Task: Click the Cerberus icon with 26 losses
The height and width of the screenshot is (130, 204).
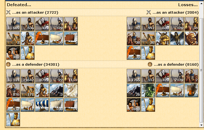Action: pos(134,90)
